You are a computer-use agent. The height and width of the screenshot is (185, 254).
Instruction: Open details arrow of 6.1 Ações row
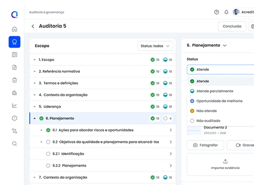pyautogui.click(x=171, y=130)
